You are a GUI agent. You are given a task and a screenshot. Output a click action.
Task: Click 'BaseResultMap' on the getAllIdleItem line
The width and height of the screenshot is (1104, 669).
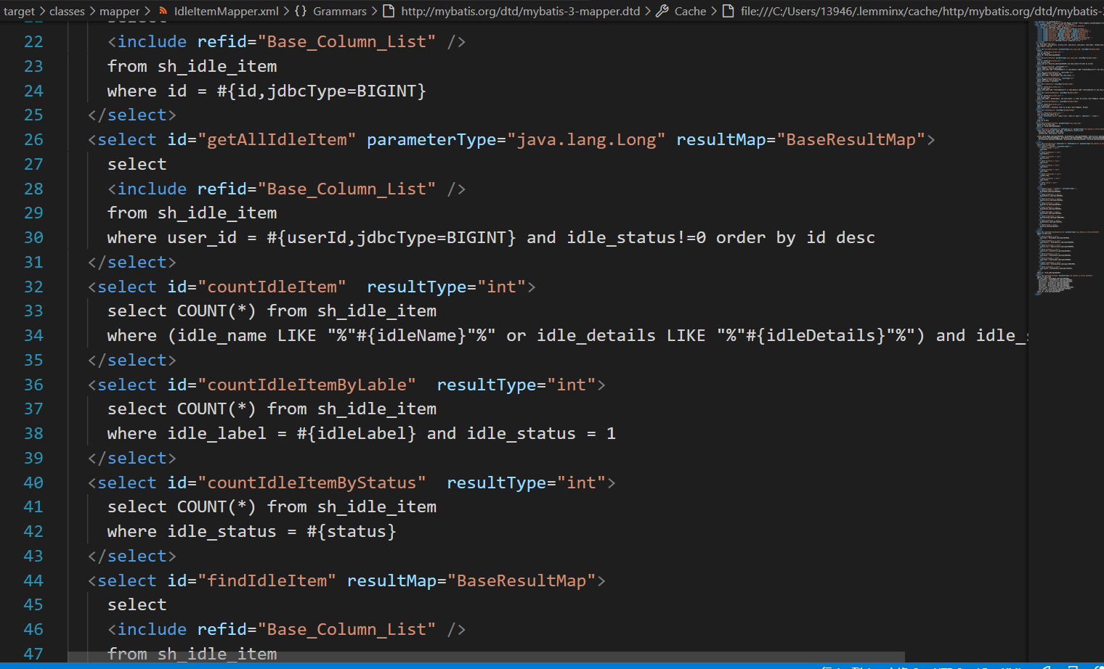click(x=851, y=140)
